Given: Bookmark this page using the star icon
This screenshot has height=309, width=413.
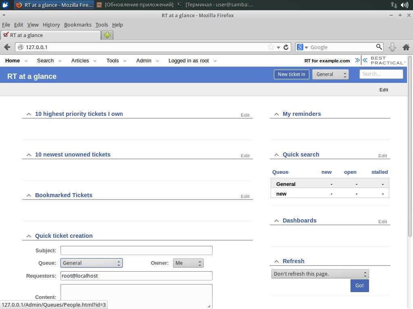Looking at the screenshot, I should (x=271, y=47).
